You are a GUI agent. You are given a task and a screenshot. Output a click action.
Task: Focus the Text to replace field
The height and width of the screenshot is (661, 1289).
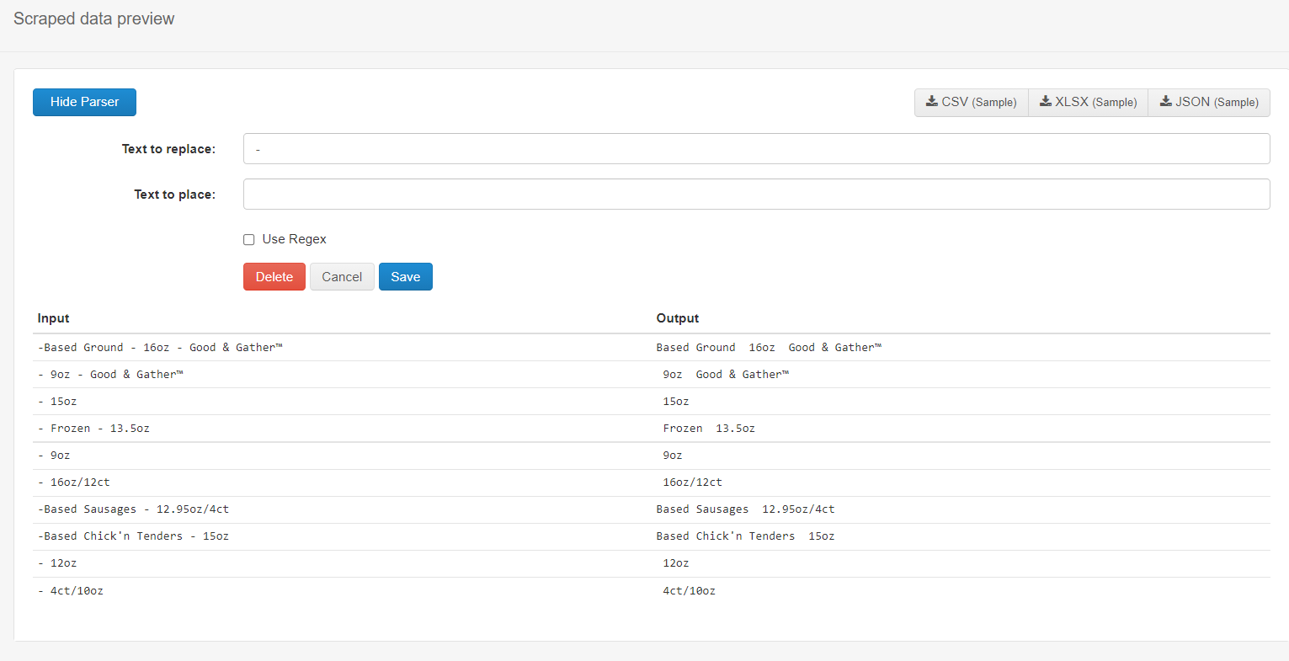pos(755,149)
